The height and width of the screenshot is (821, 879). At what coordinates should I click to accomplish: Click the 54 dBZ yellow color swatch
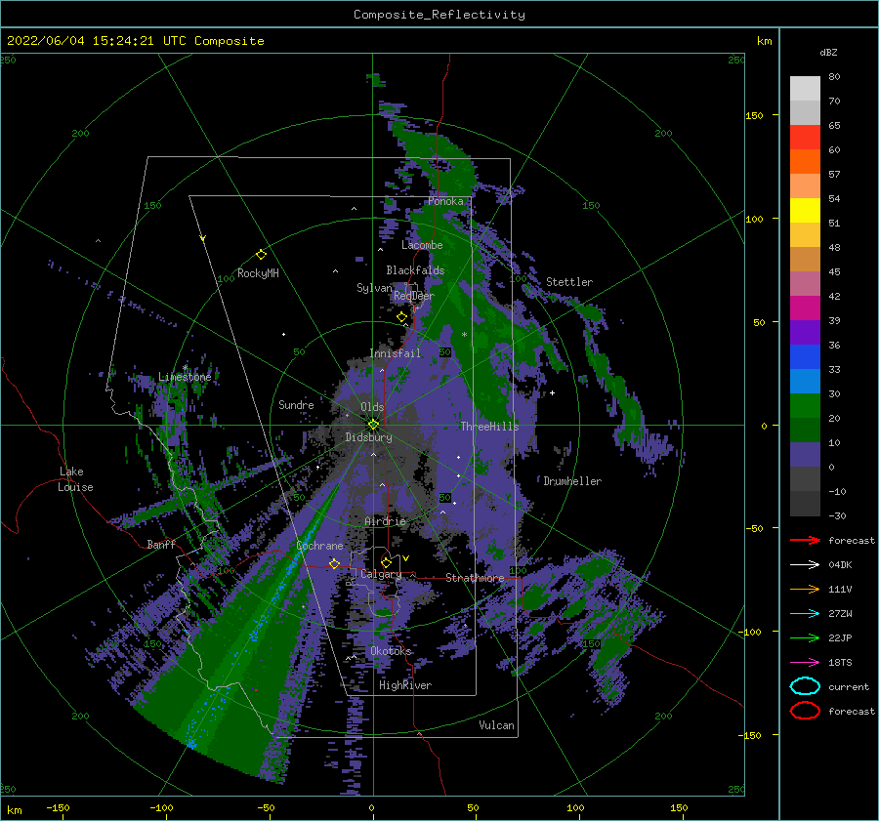point(805,210)
